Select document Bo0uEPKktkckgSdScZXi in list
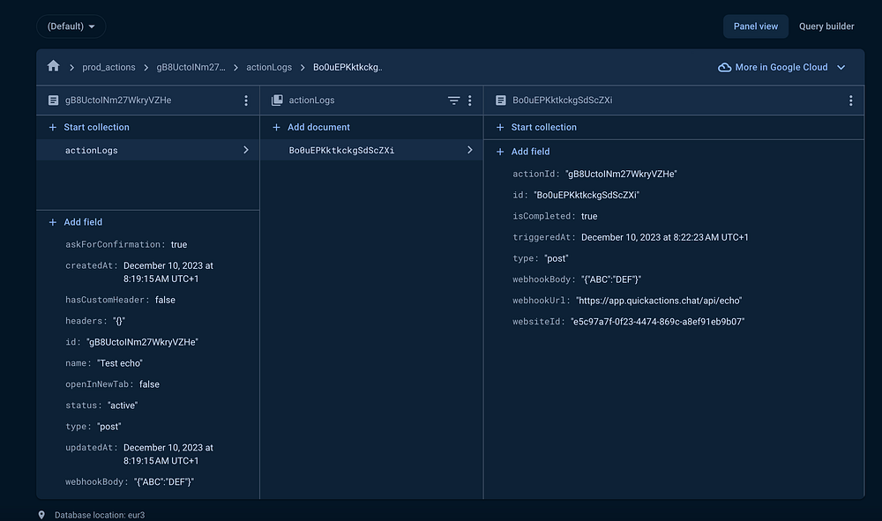Viewport: 882px width, 521px height. [341, 151]
